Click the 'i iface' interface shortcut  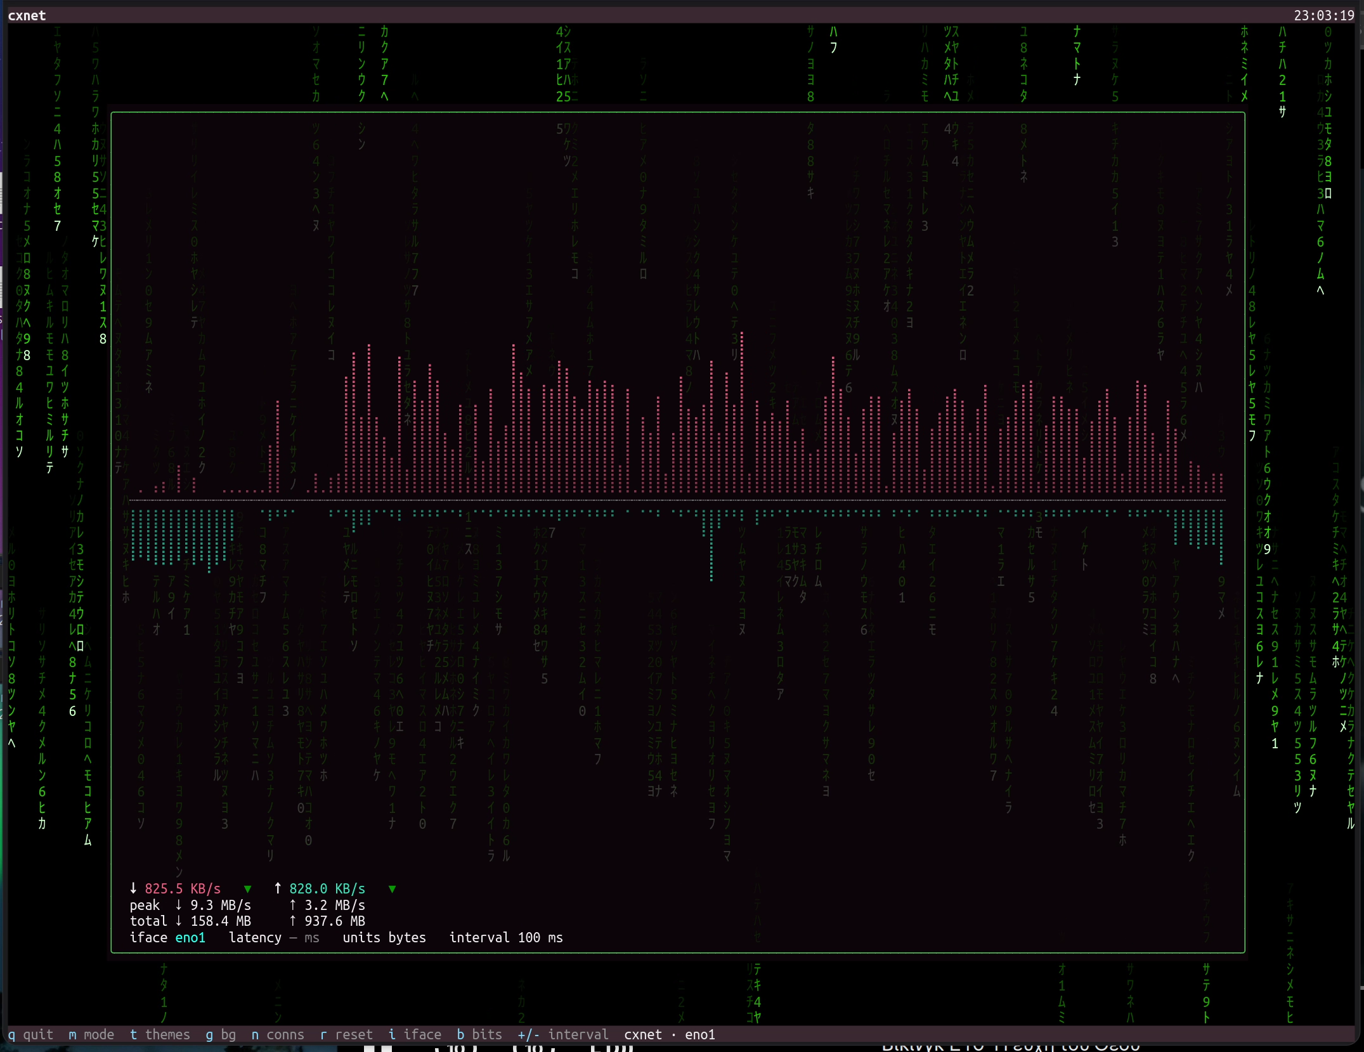[415, 1034]
